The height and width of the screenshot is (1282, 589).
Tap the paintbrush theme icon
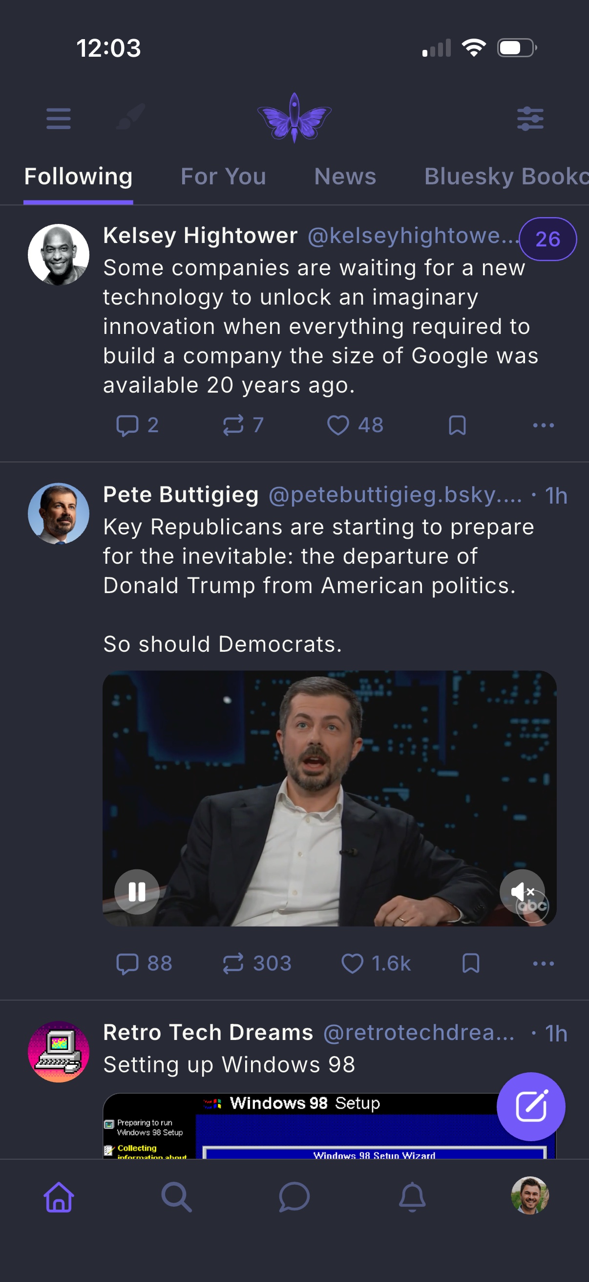tap(131, 117)
